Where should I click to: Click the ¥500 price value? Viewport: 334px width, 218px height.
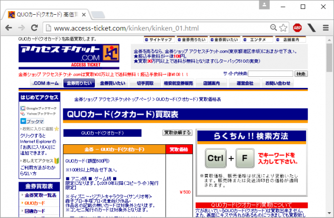[x=185, y=192]
